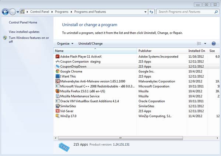Click the Back navigation arrow button

coord(6,12)
